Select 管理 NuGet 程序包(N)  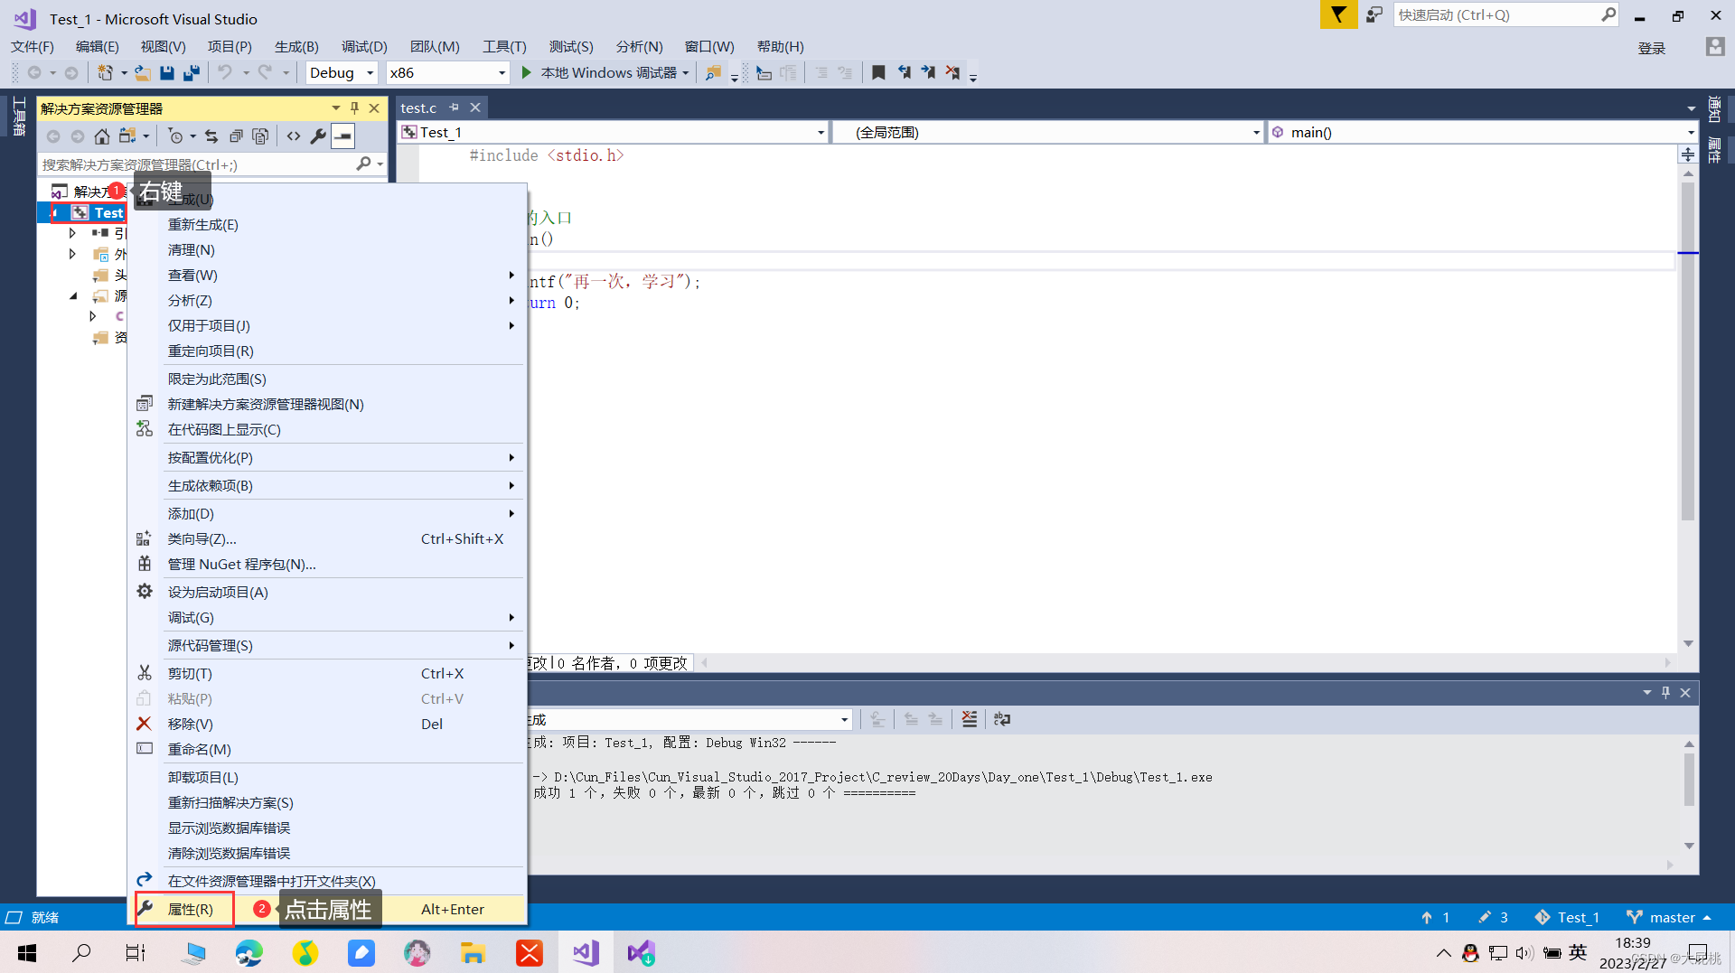click(x=327, y=564)
